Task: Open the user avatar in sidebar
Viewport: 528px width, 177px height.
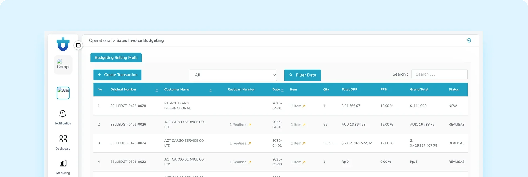Action: [63, 93]
